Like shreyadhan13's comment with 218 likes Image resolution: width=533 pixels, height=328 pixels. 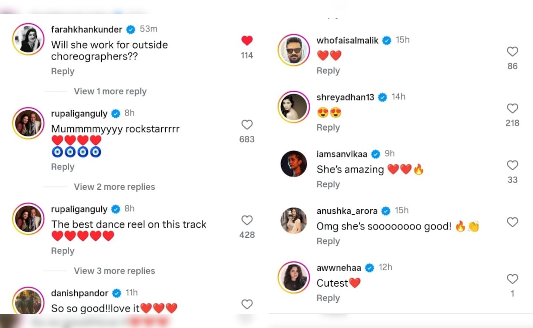click(513, 108)
